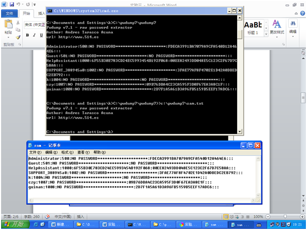Expand the Paste options arrow below 粘贴
Image resolution: width=307 pixels, height=230 pixels.
(8, 37)
